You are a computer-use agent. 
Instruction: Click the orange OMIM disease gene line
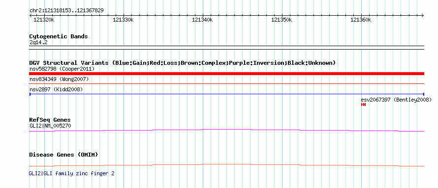click(x=226, y=165)
